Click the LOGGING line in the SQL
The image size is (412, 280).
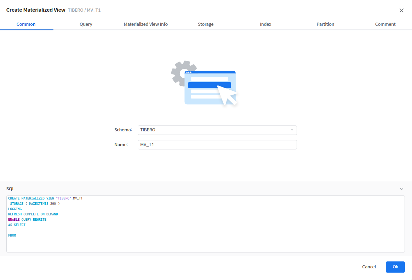tap(15, 209)
